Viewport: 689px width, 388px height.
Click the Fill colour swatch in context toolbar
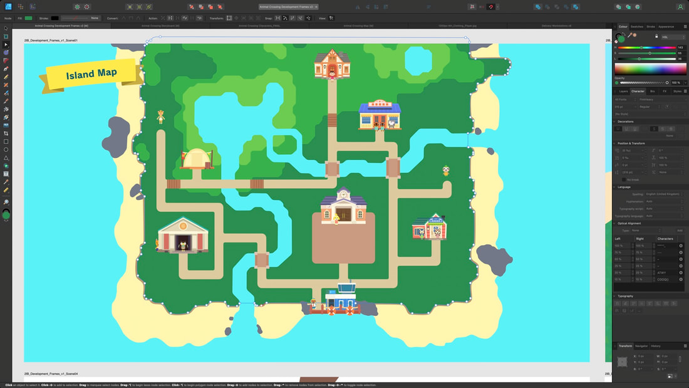coord(29,18)
